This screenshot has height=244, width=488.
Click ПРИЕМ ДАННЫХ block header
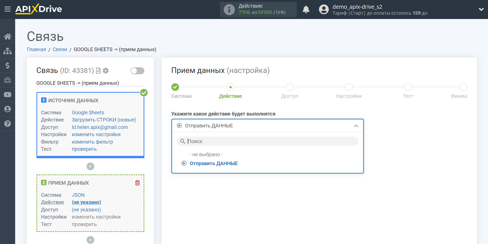[x=69, y=183]
